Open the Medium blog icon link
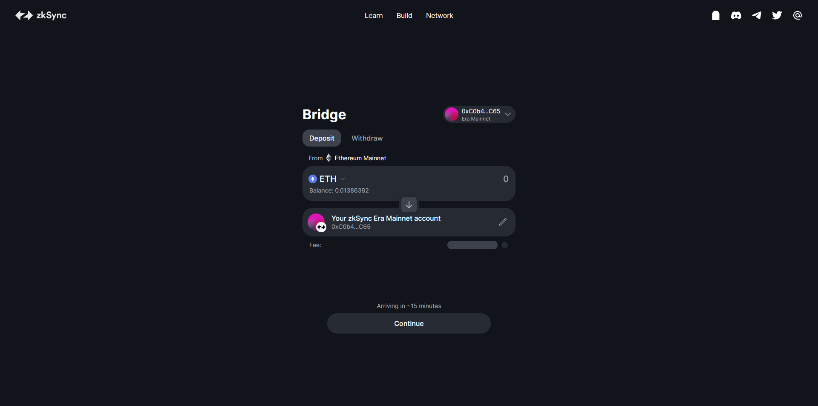818x406 pixels. click(716, 15)
